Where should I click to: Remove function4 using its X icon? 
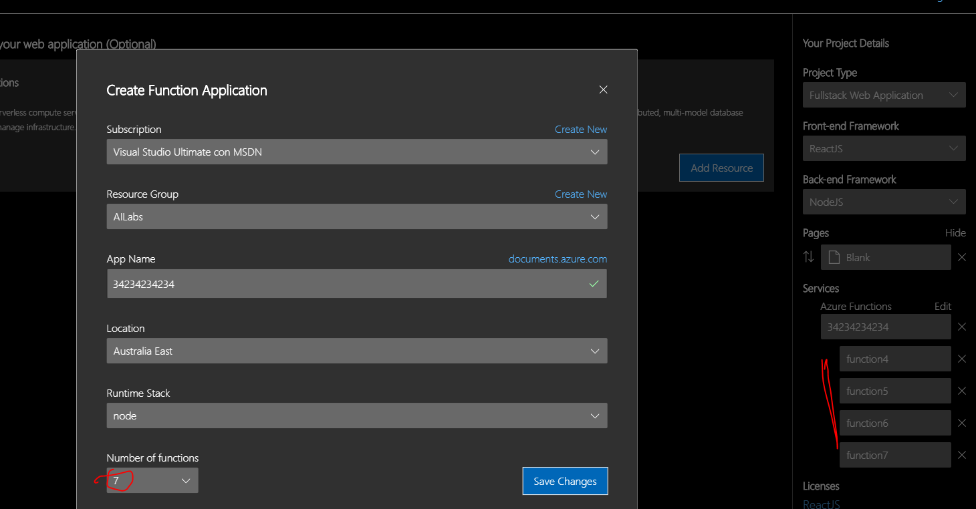coord(962,359)
